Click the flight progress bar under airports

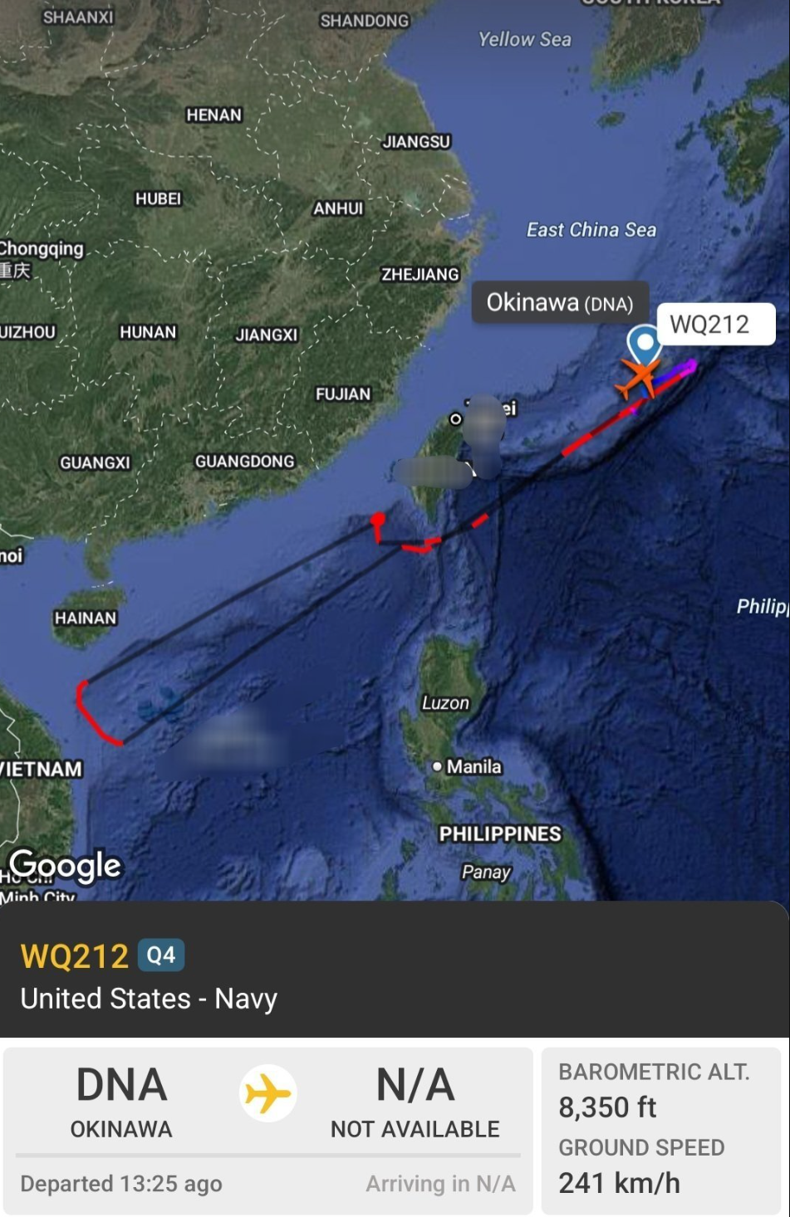click(267, 1155)
